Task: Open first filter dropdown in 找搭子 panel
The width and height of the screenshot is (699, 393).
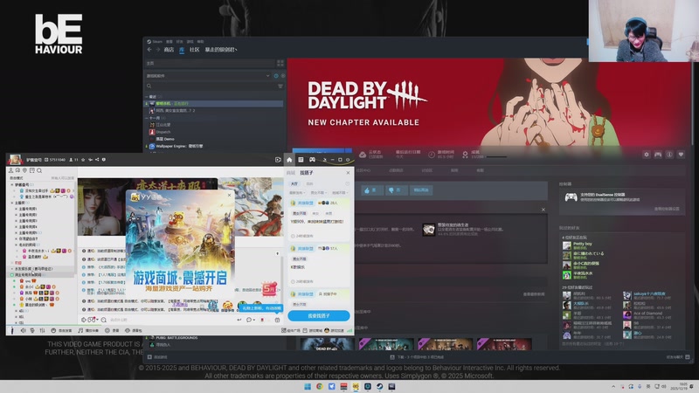Action: [x=296, y=193]
